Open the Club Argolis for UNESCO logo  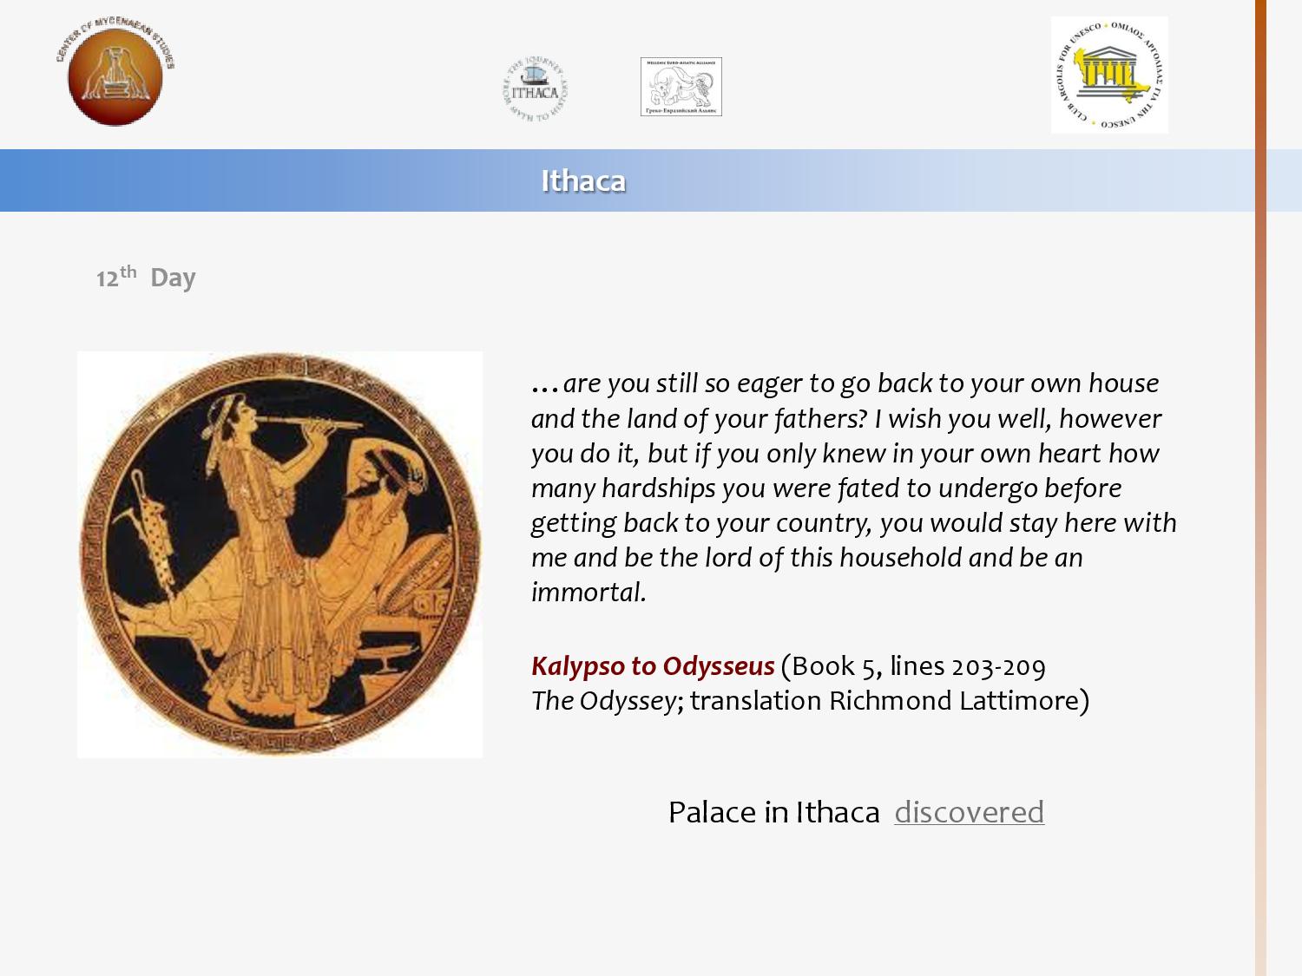pos(1108,75)
